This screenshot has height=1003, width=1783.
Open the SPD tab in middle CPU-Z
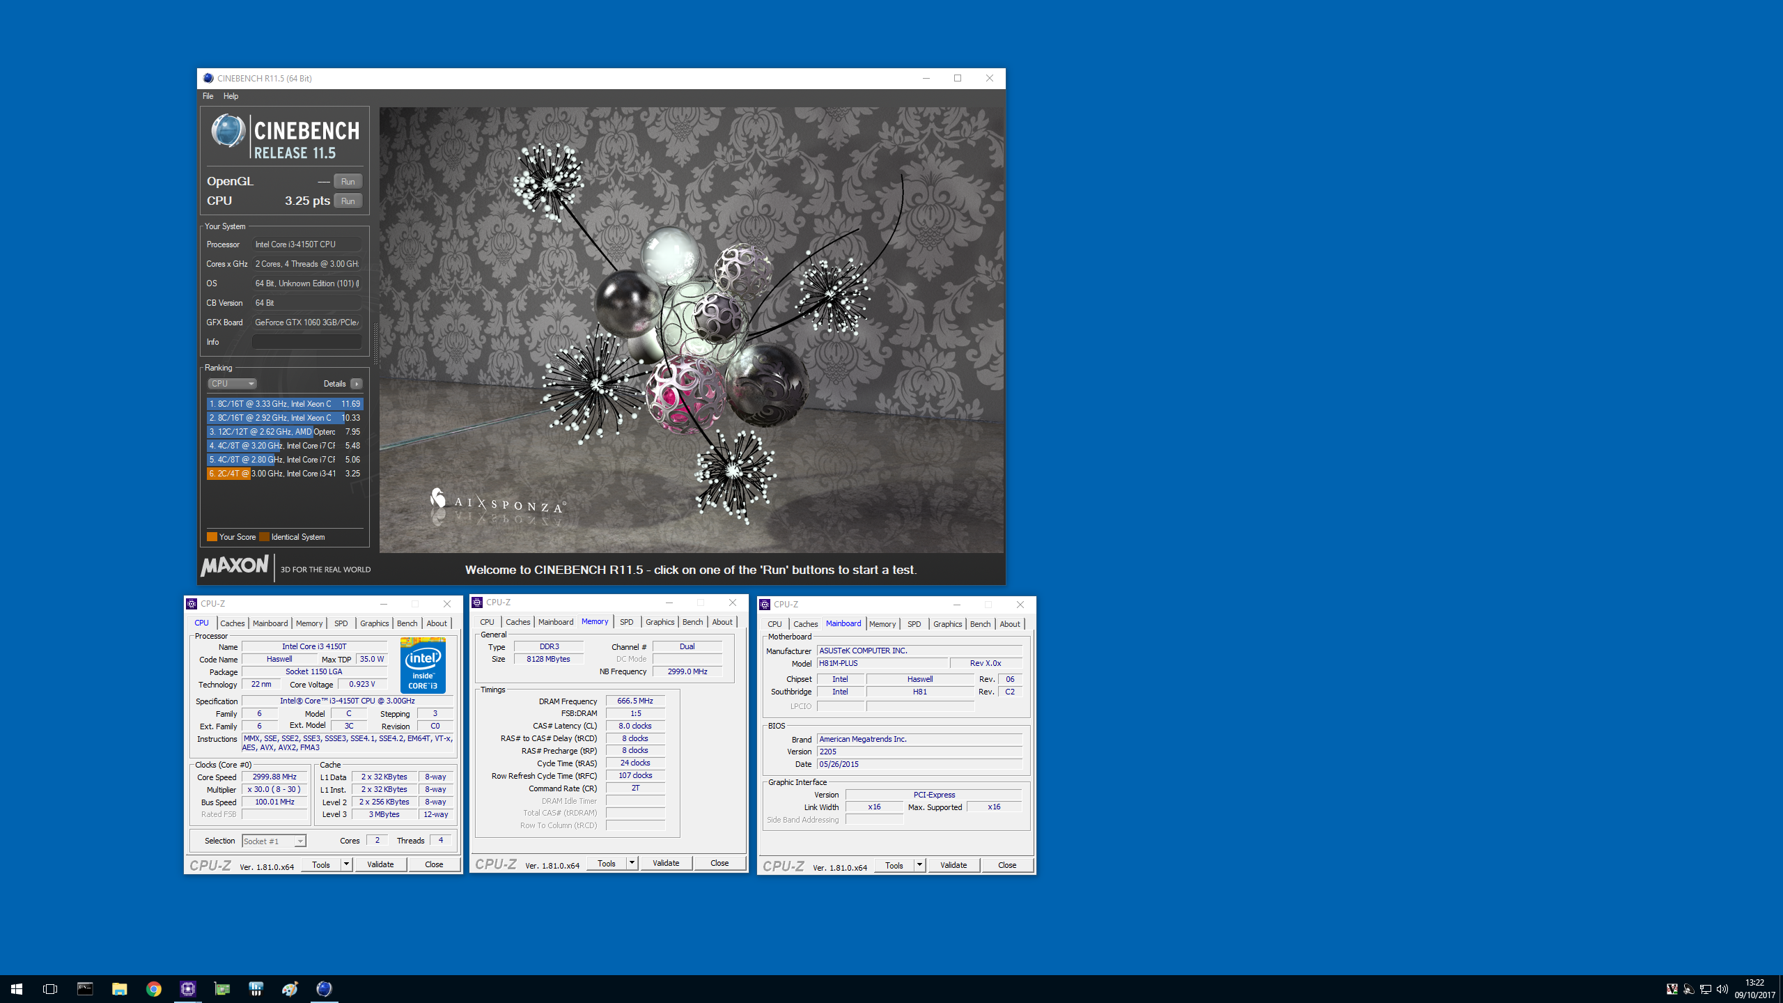point(627,622)
